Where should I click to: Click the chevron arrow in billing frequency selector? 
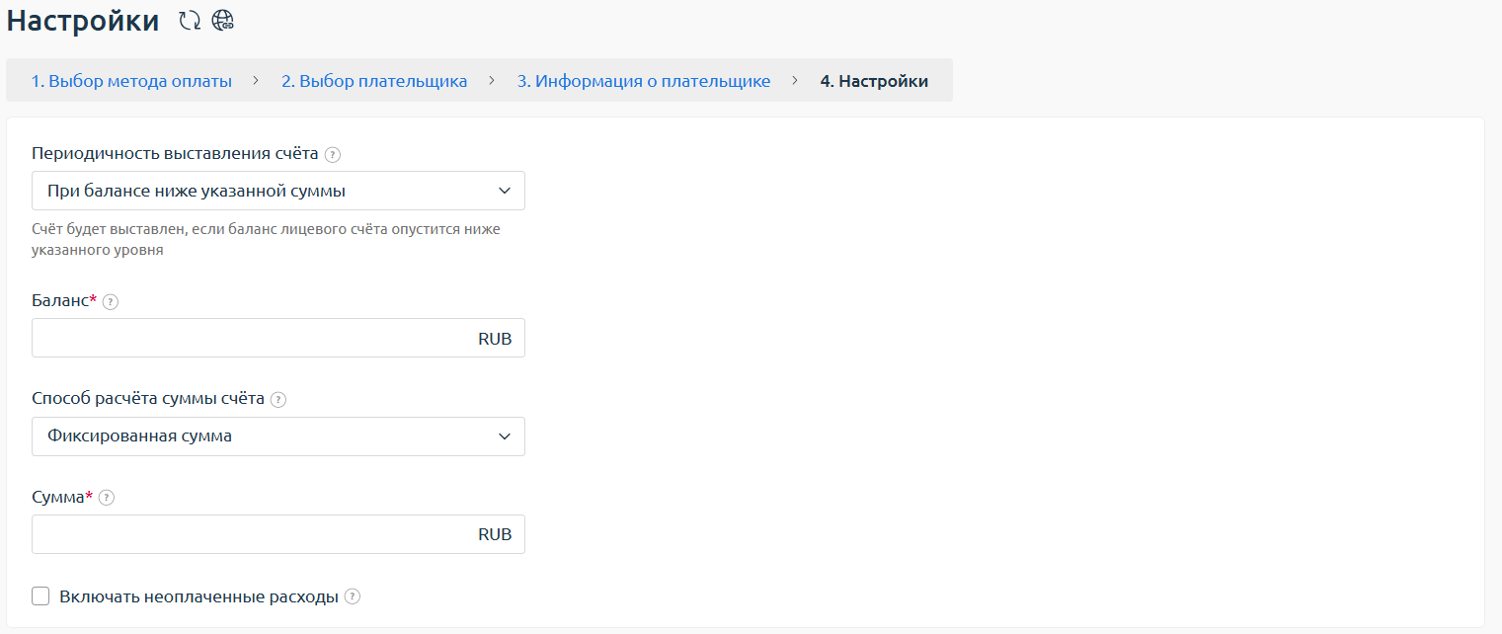click(505, 191)
